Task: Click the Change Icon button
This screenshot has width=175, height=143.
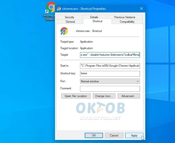Action: (x=104, y=96)
